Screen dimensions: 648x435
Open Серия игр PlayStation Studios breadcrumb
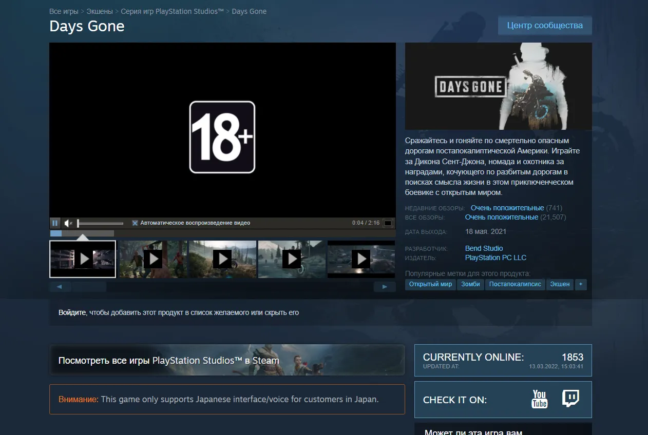(x=173, y=11)
